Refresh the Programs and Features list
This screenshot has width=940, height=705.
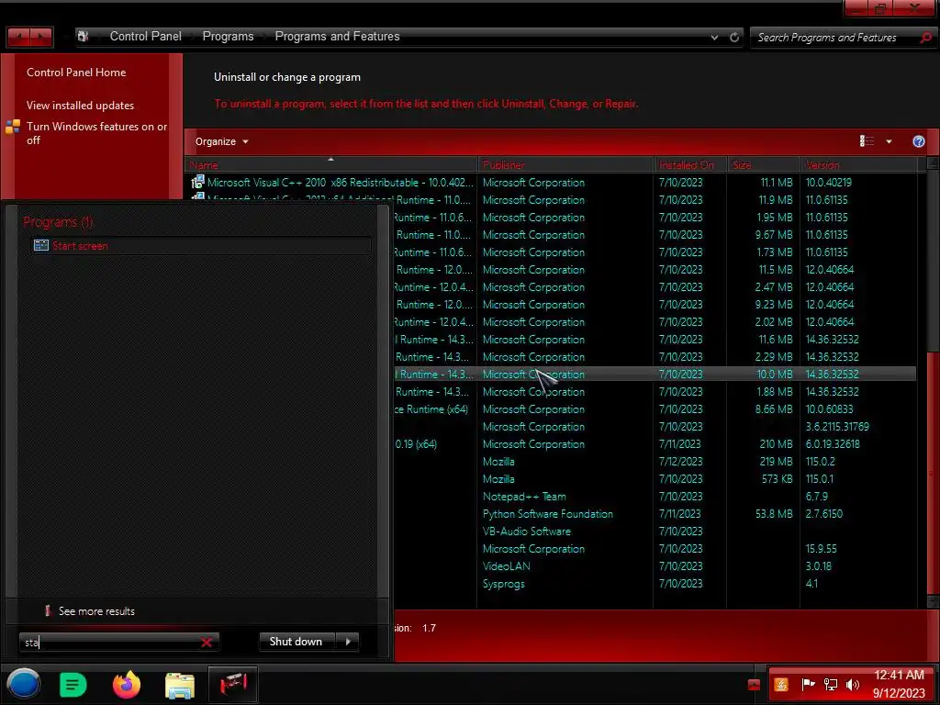tap(734, 37)
